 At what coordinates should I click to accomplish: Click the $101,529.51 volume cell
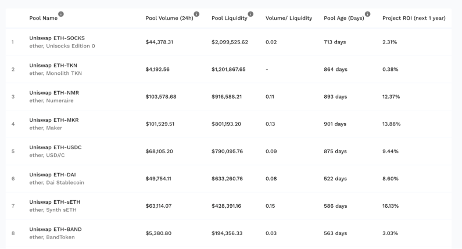(160, 124)
